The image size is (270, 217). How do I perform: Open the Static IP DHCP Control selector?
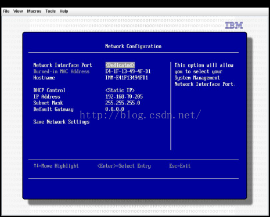(120, 91)
